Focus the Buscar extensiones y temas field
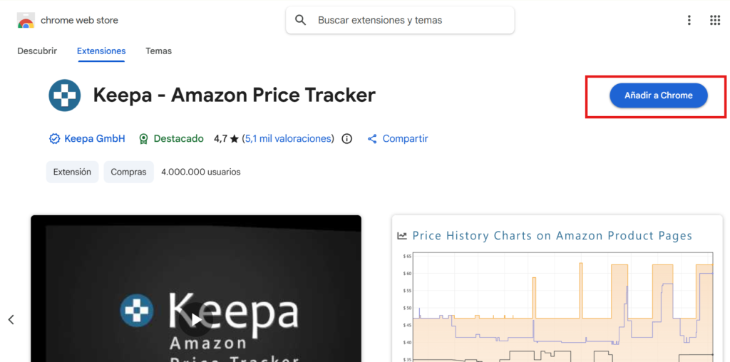Viewport: 730px width, 362px height. coord(400,20)
